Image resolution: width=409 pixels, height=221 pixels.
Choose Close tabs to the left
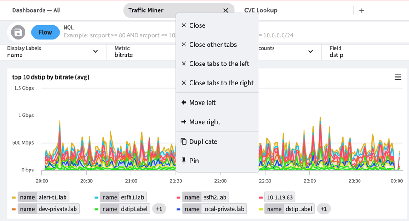[219, 64]
